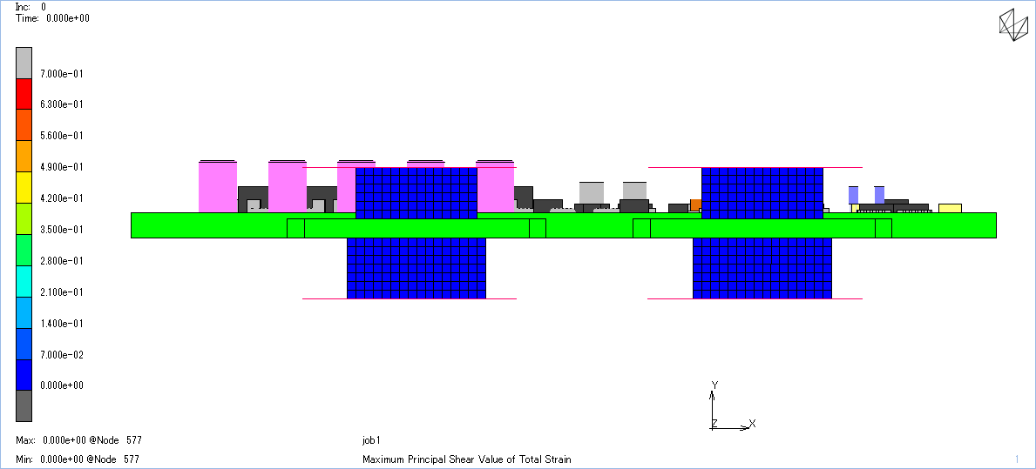1036x469 pixels.
Task: Select the light yellow component at far right
Action: [950, 208]
